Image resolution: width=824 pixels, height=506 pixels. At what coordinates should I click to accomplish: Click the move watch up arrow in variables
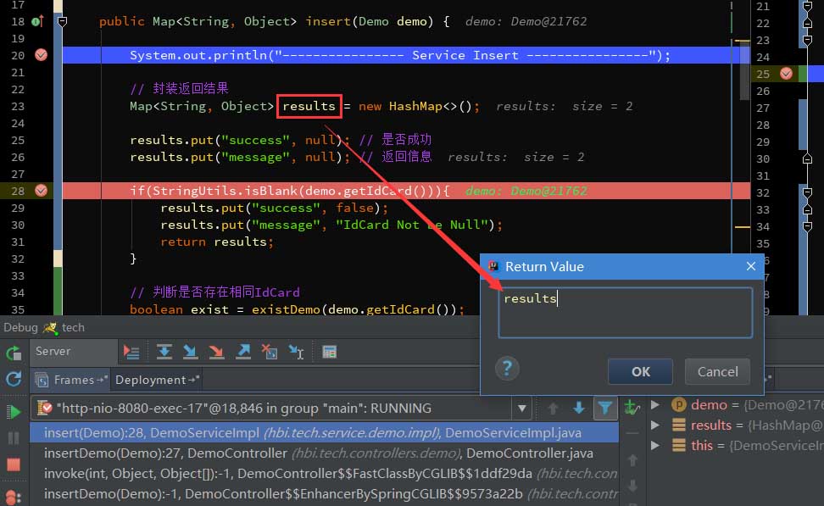[x=632, y=460]
